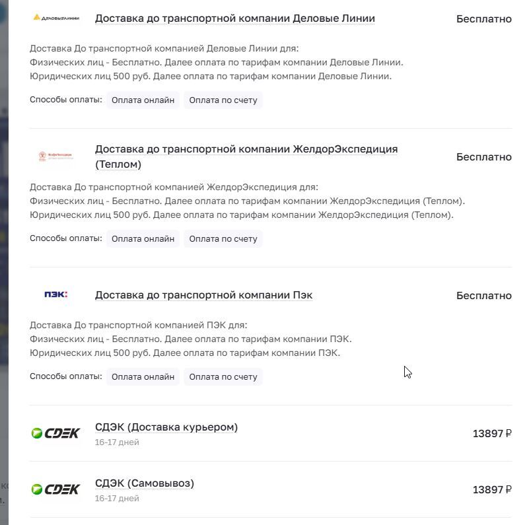Screen dimensions: 527x525
Task: Choose Оплата онлайн for Деловые Линии
Action: click(143, 100)
